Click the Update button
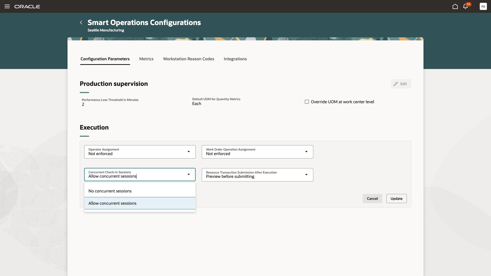This screenshot has height=276, width=491. point(396,198)
